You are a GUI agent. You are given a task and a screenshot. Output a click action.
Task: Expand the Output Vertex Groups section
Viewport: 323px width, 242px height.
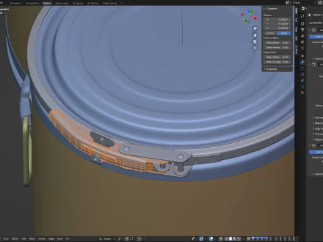(318, 139)
